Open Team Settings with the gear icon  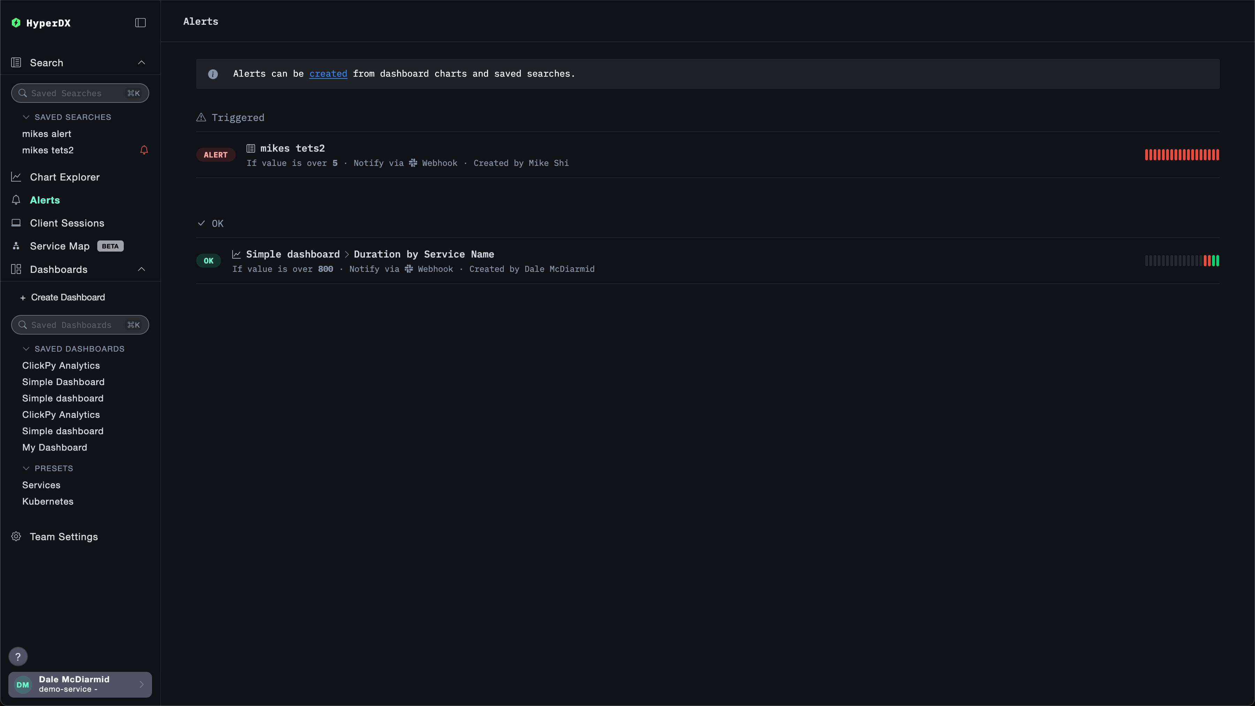(x=16, y=536)
